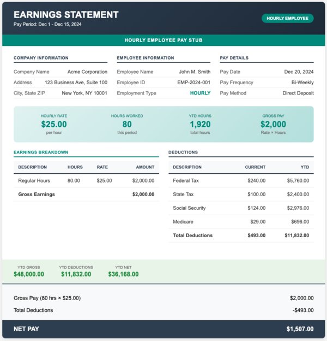Select the EARNINGS STATEMENT title
Image resolution: width=327 pixels, height=341 pixels.
66,15
